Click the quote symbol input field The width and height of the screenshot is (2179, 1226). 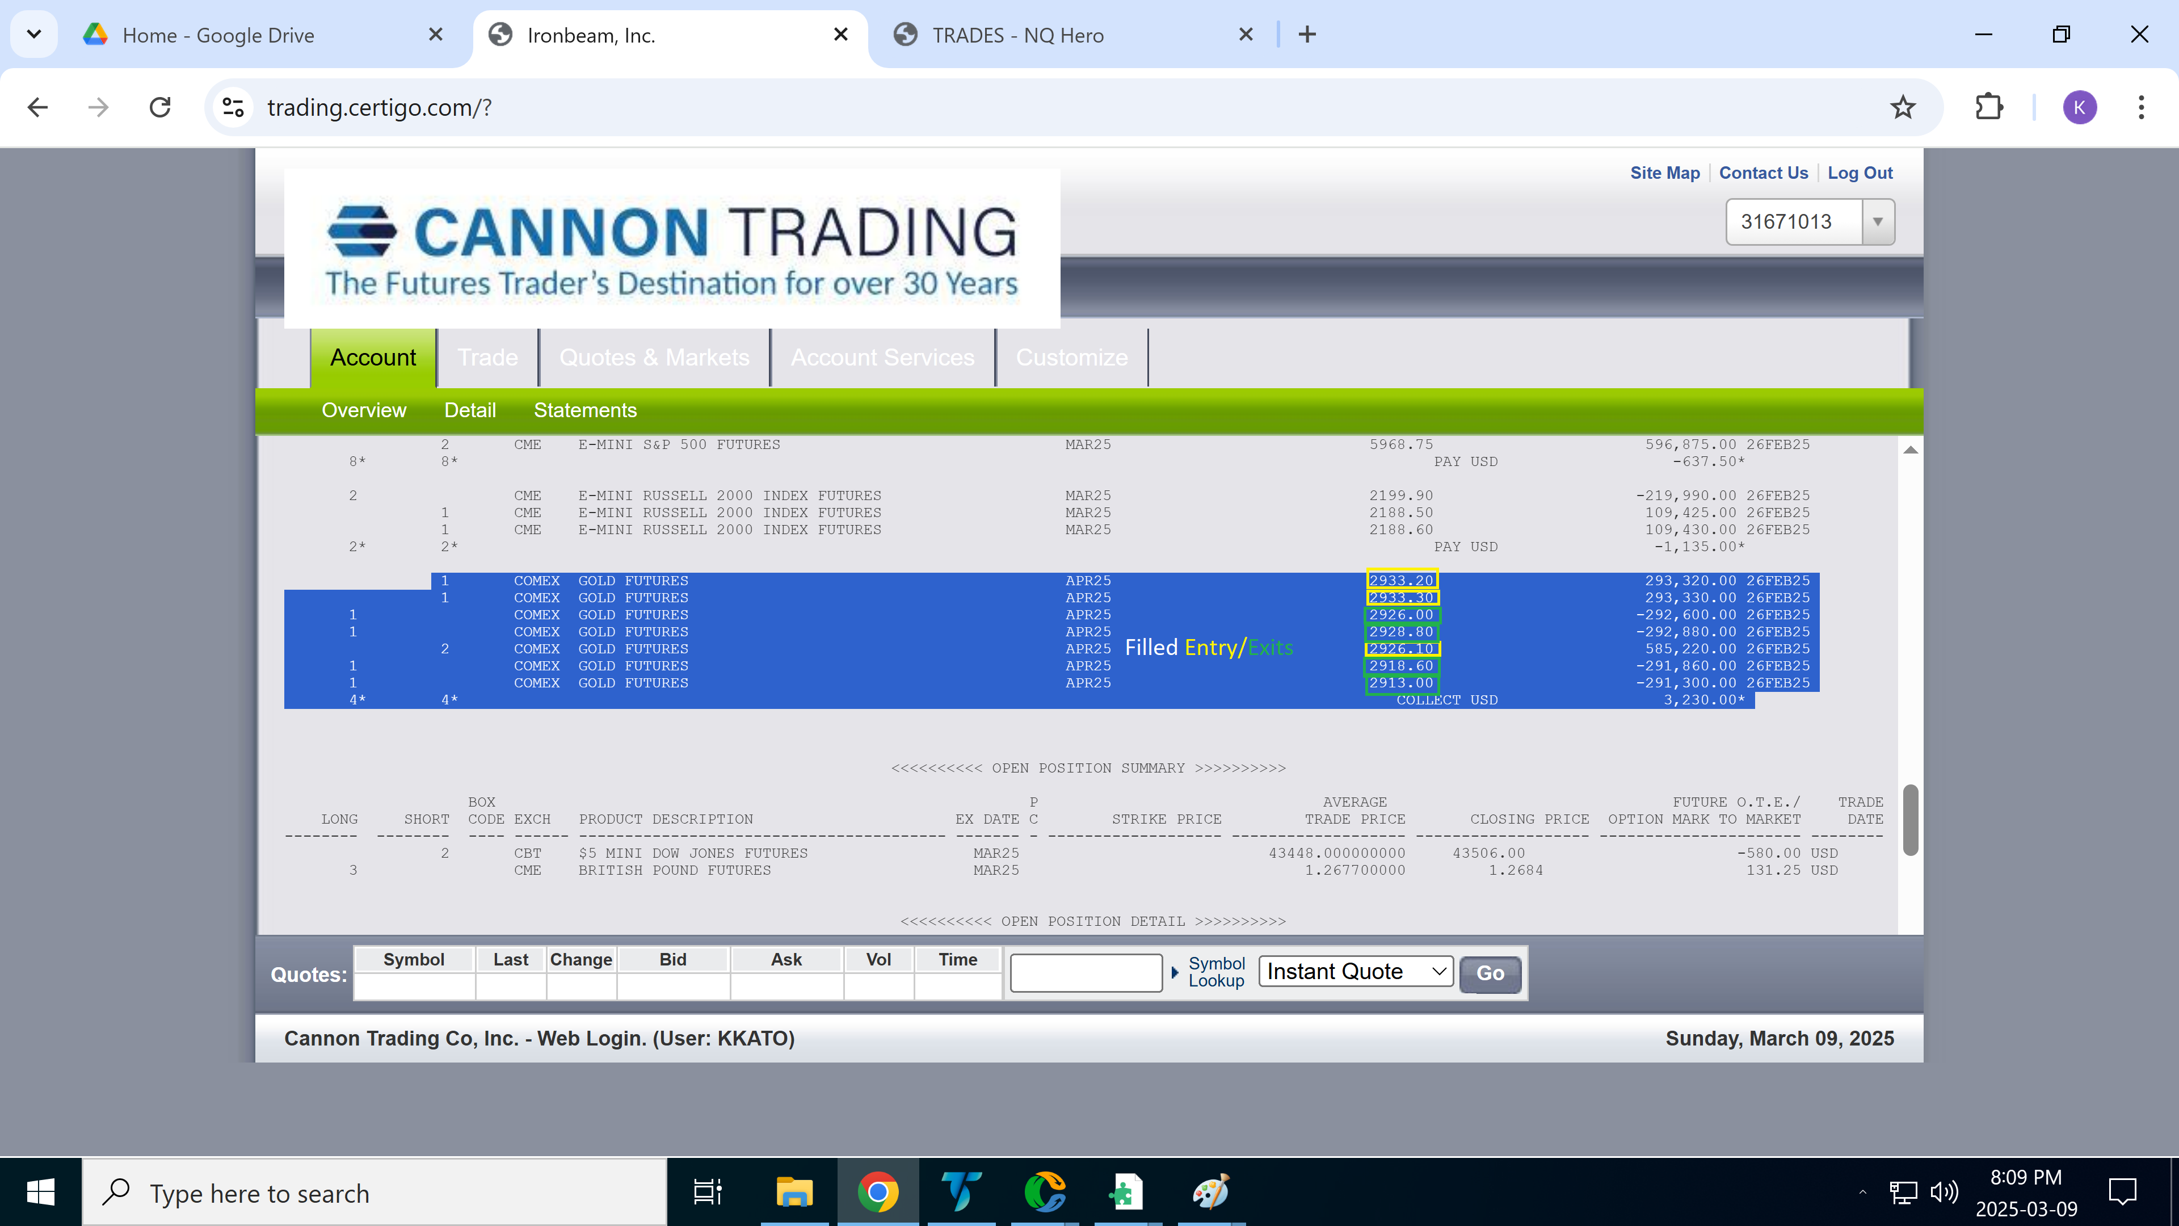point(1086,972)
